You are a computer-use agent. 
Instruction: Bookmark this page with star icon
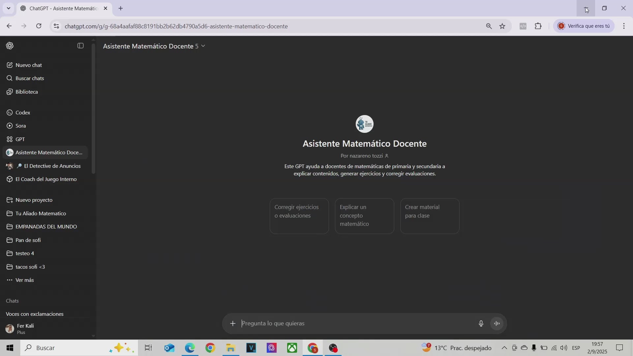502,26
